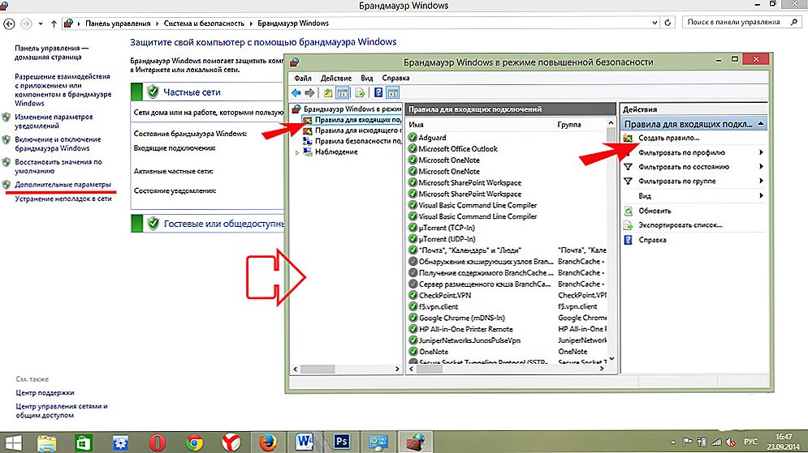Select the Adguard rule
This screenshot has width=808, height=453.
pyautogui.click(x=432, y=138)
